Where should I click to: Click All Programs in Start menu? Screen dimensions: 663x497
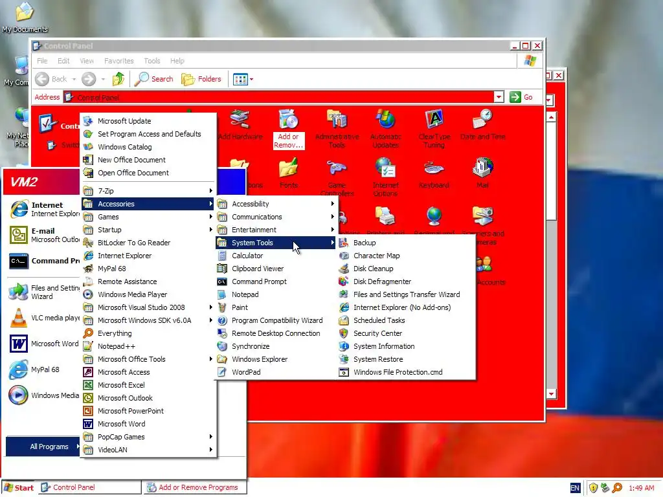[43, 447]
